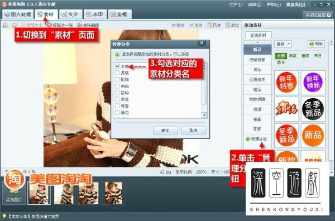Select the 图形 category
335x221 pixels.
pos(257,129)
